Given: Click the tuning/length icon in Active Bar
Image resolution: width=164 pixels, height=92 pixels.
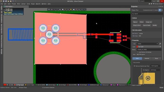Looking at the screenshot, I should 68,9.
